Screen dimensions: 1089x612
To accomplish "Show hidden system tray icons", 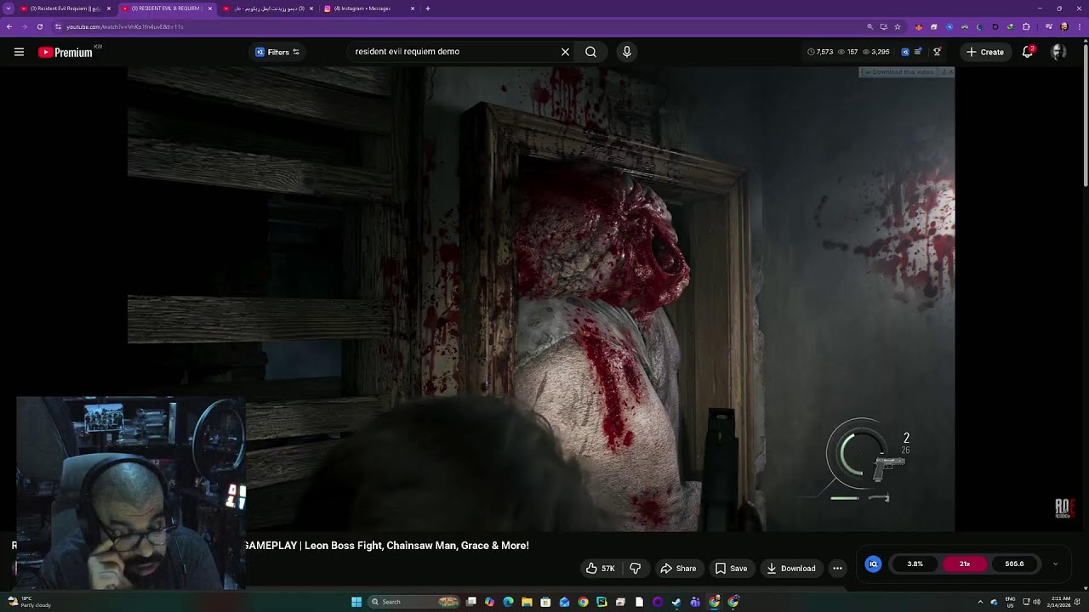I will coord(980,602).
